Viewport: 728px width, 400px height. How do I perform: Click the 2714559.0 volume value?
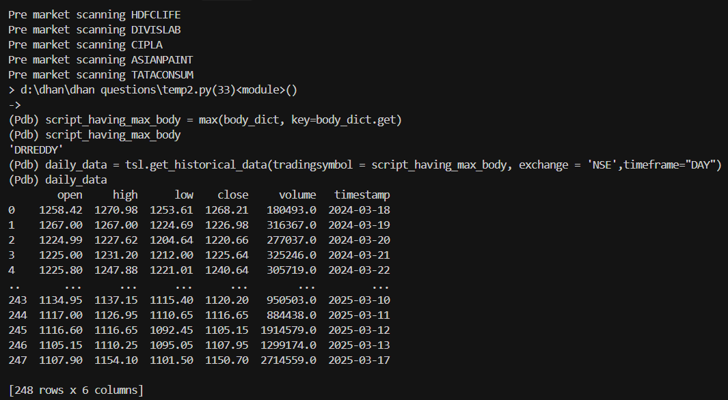point(288,360)
